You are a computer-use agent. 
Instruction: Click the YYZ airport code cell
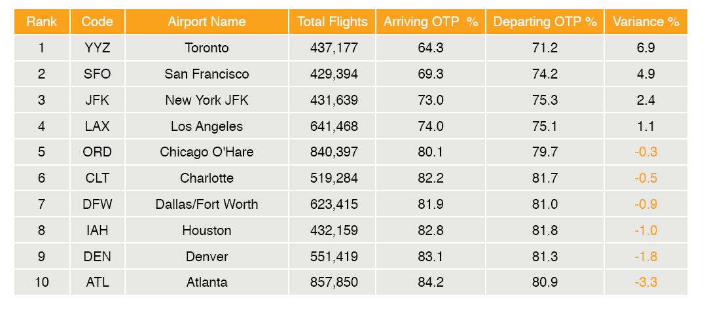[x=97, y=48]
